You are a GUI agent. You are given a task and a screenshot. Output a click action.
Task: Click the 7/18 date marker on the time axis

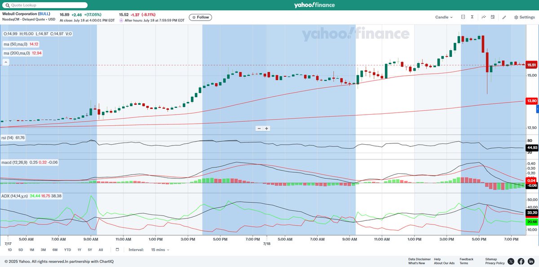[266, 244]
